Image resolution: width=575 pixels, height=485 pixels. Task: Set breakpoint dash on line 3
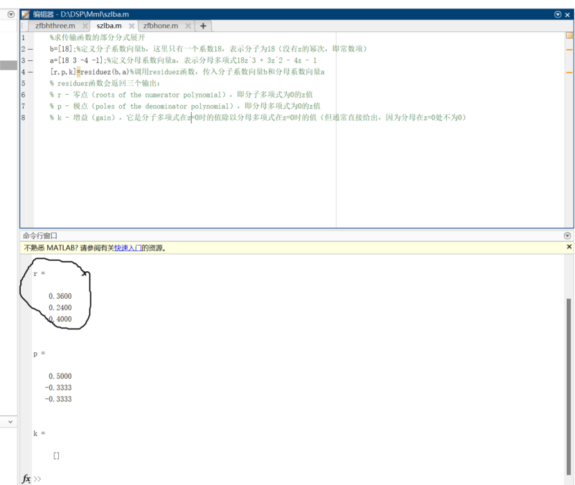click(x=30, y=60)
